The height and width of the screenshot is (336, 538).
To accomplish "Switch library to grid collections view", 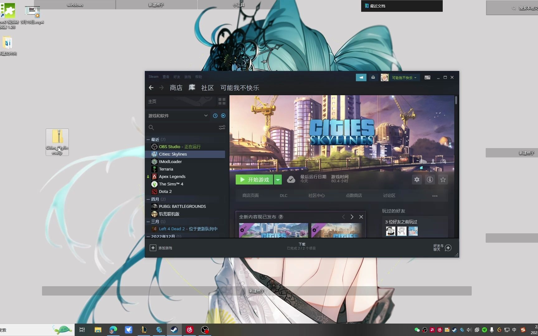I will (222, 101).
